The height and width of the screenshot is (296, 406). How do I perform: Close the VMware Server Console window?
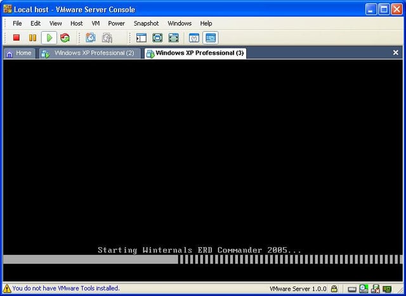click(396, 10)
